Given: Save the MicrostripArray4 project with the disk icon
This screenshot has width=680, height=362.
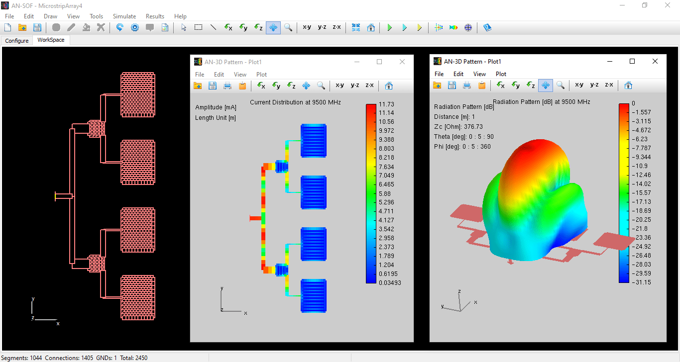Looking at the screenshot, I should click(37, 27).
